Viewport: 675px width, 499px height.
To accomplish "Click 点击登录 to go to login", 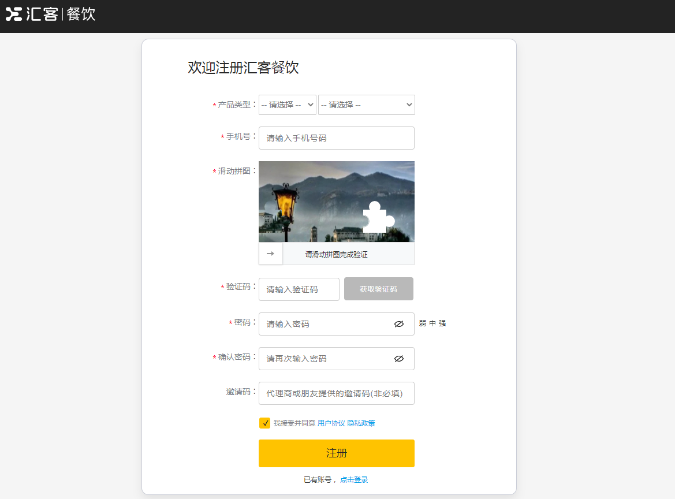I will [353, 479].
